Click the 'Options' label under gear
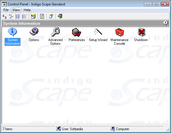The width and height of the screenshot is (171, 133). (34, 40)
